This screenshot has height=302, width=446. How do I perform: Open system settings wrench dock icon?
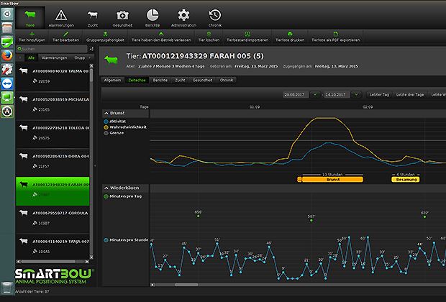(7, 70)
